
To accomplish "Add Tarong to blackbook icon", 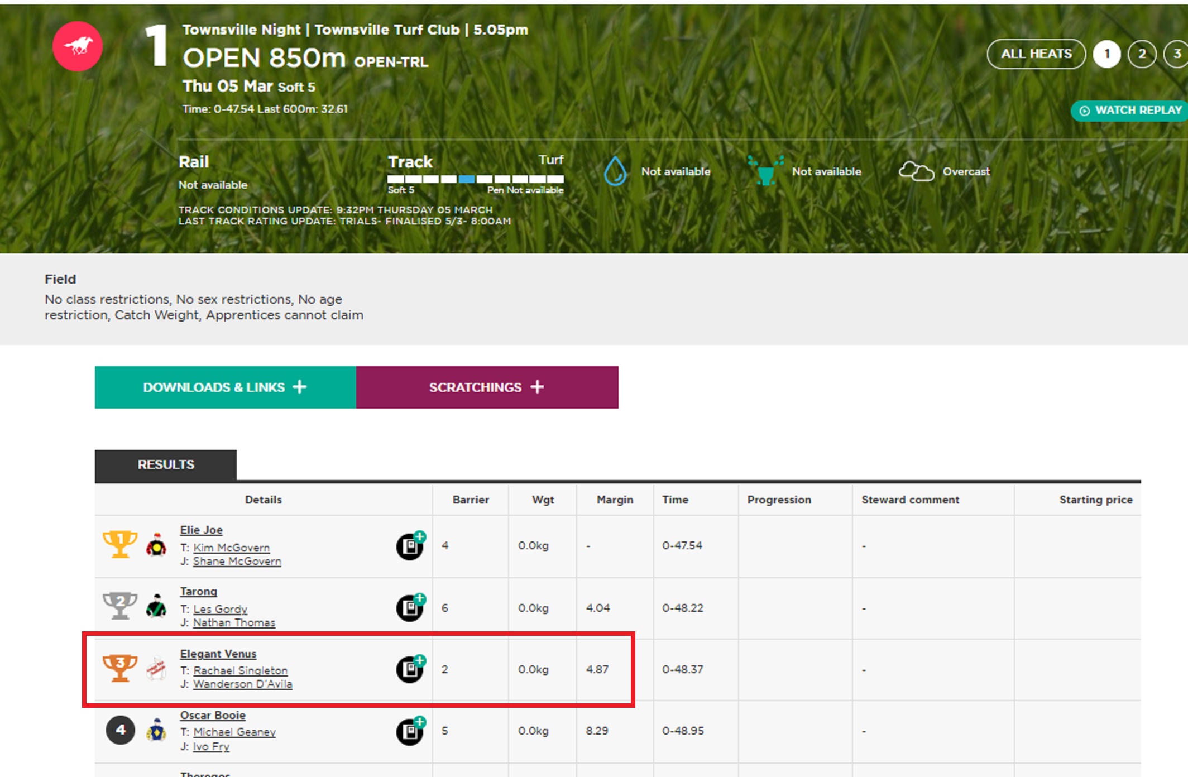I will tap(411, 607).
